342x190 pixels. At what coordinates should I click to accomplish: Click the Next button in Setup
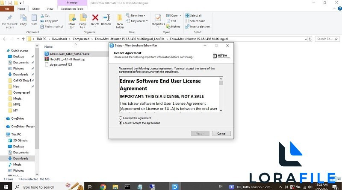pyautogui.click(x=200, y=133)
